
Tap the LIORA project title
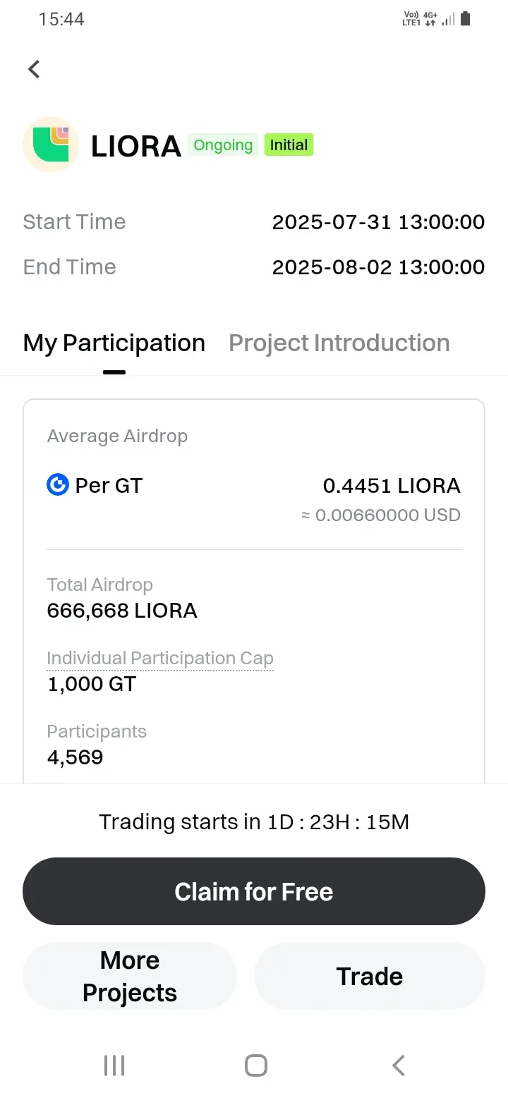[x=136, y=146]
